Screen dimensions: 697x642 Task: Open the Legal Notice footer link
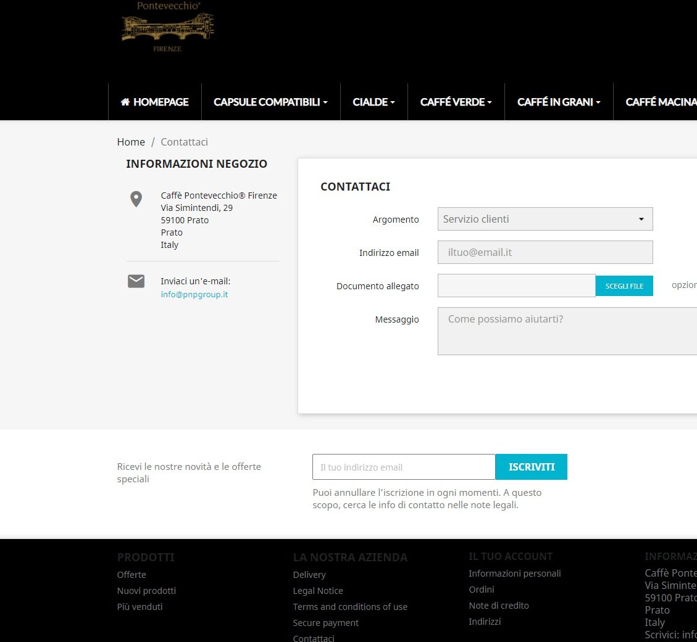click(x=318, y=590)
